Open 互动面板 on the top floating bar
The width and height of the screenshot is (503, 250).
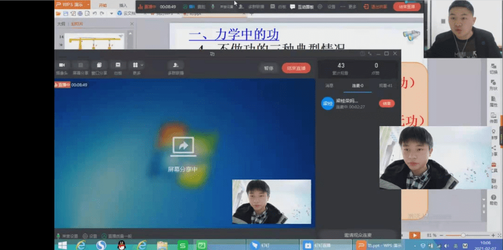(302, 7)
